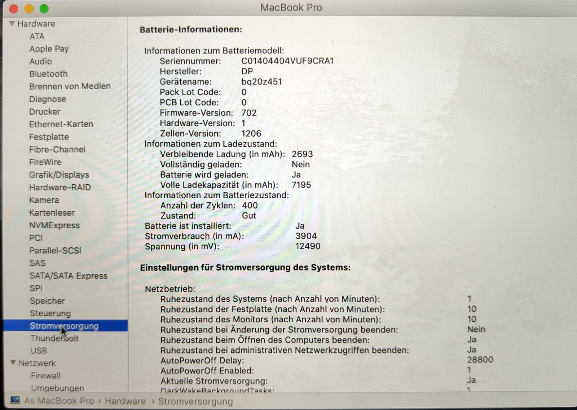
Task: Click the Stromverbrauch value 3904
Action: pos(306,236)
